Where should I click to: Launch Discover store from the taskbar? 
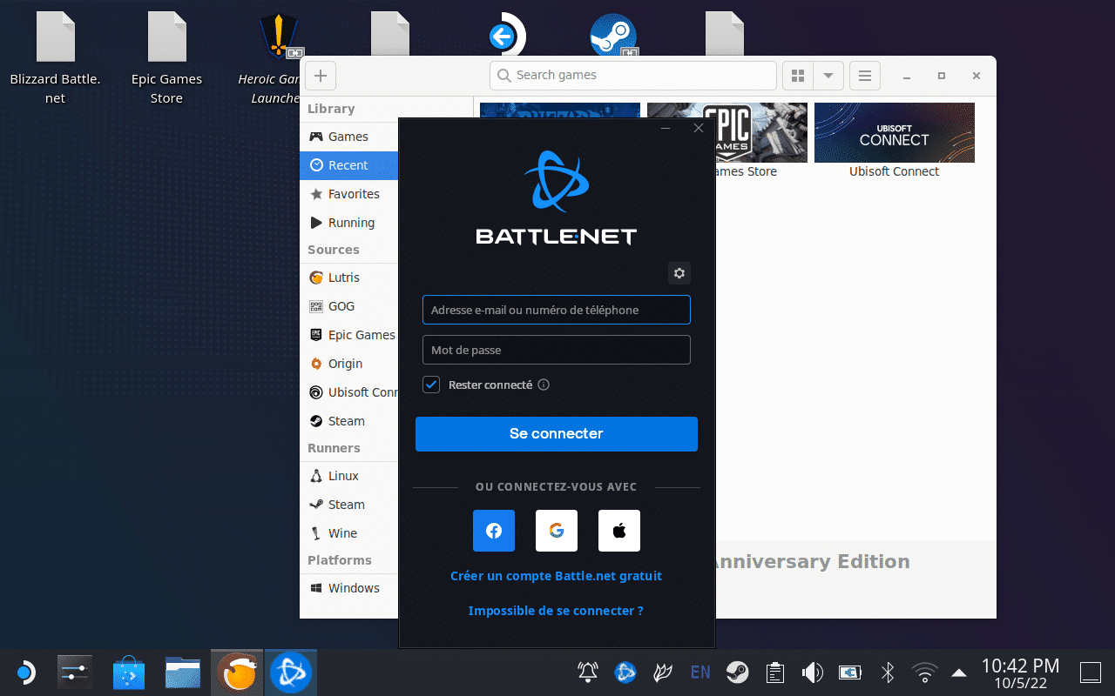[x=129, y=673]
